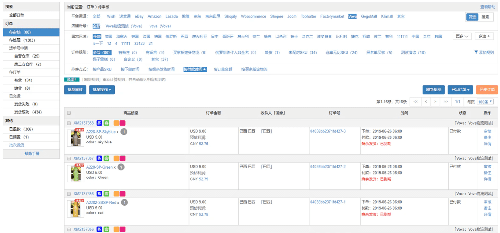Click the blue 拣 icon on order XM2137358
The image size is (500, 233).
(x=99, y=123)
